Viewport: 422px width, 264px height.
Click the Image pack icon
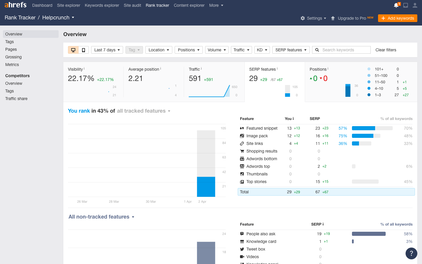pos(242,136)
